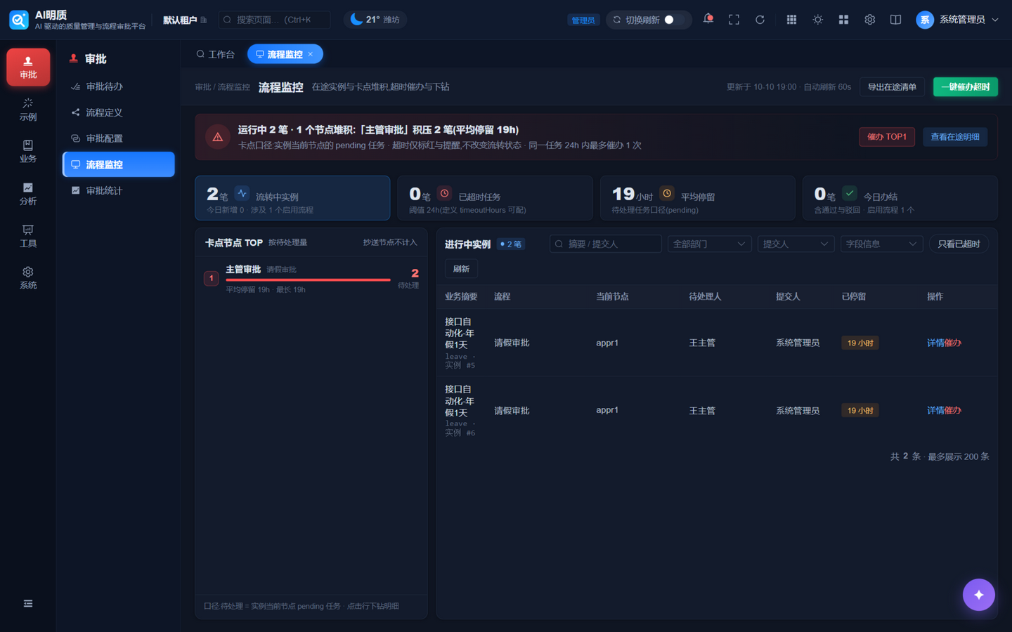Click the reload icon in top bar
This screenshot has height=632, width=1012.
click(x=760, y=20)
